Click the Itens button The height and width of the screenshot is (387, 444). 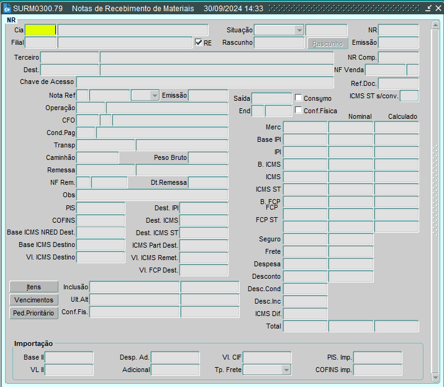(34, 287)
